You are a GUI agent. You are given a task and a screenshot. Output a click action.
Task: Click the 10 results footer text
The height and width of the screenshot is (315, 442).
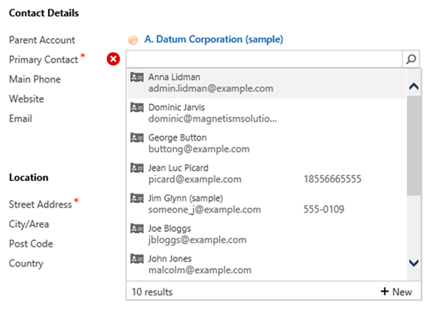coord(152,291)
